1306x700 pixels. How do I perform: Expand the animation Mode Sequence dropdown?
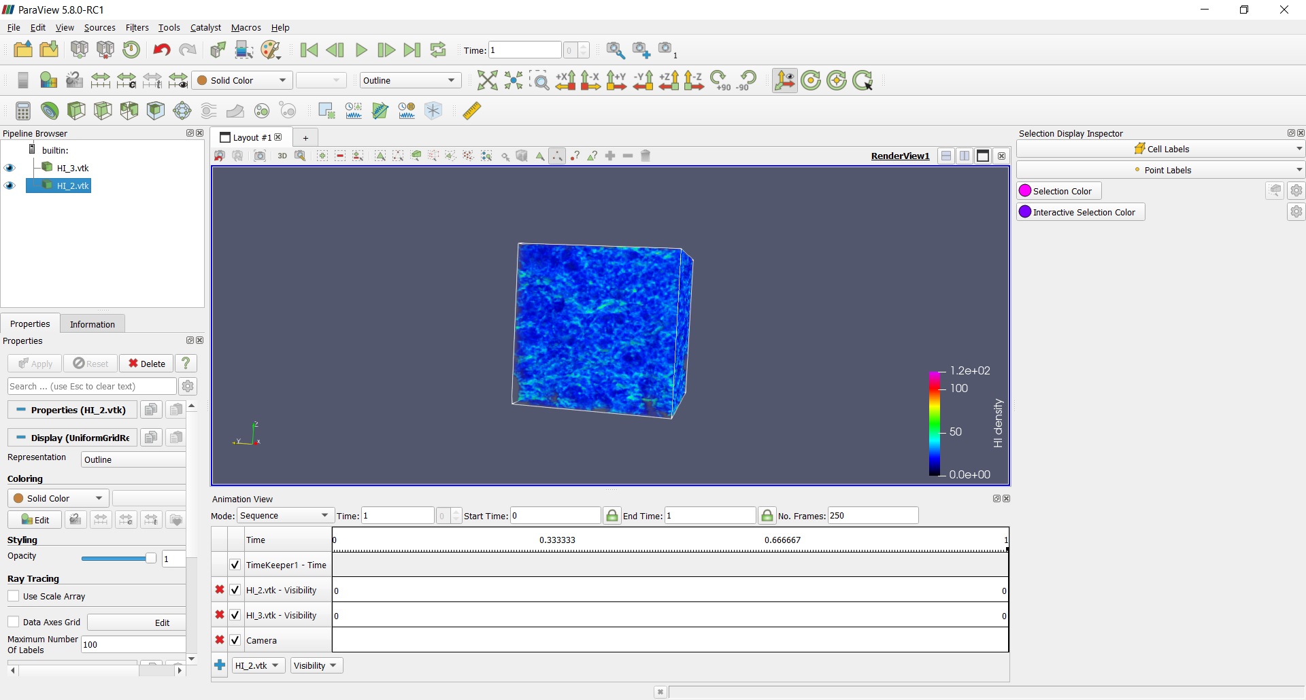(x=284, y=515)
